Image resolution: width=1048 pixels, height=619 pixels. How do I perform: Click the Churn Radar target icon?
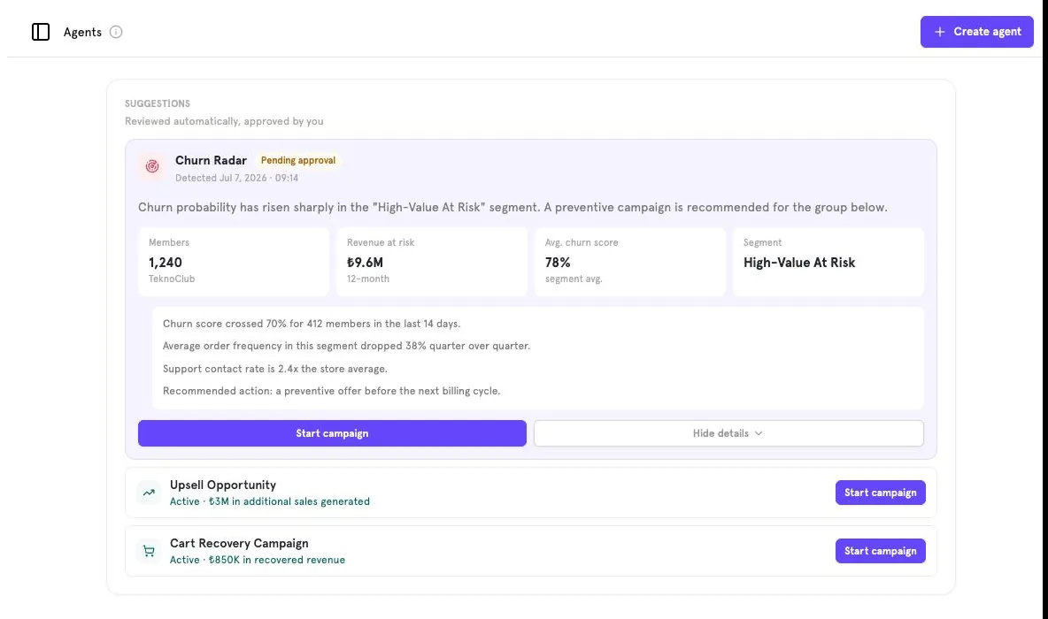[x=152, y=166]
